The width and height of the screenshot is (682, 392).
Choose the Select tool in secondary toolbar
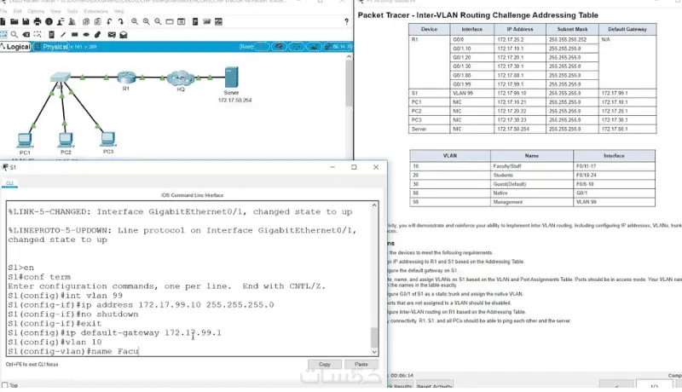coord(3,34)
